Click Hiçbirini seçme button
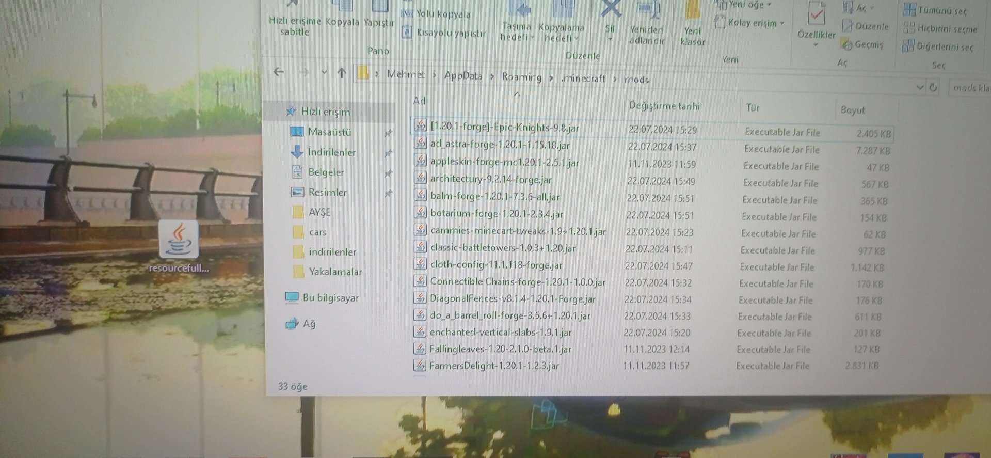This screenshot has height=458, width=991. (940, 28)
